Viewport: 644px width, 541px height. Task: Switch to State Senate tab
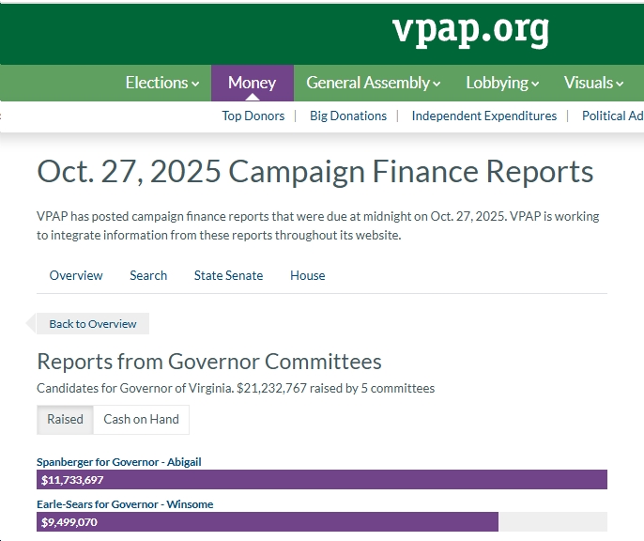tap(228, 275)
